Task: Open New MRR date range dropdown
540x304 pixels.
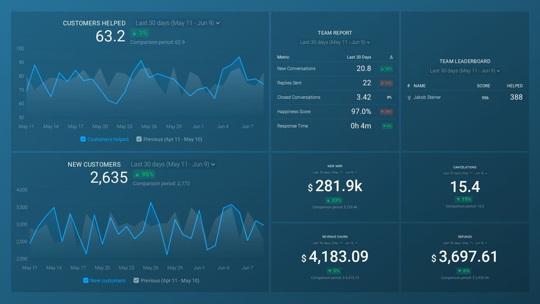Action: pos(335,173)
